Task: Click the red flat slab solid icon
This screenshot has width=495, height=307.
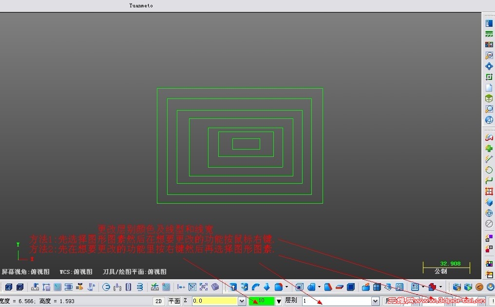Action: pos(340,287)
